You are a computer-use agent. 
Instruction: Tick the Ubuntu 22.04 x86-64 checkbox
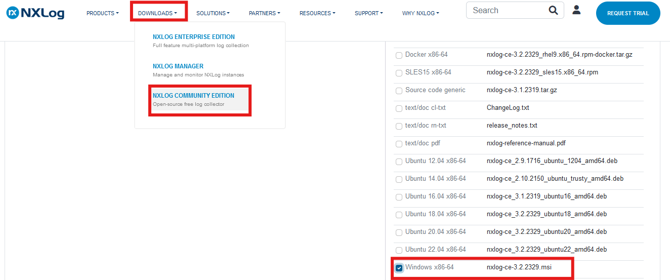[399, 250]
